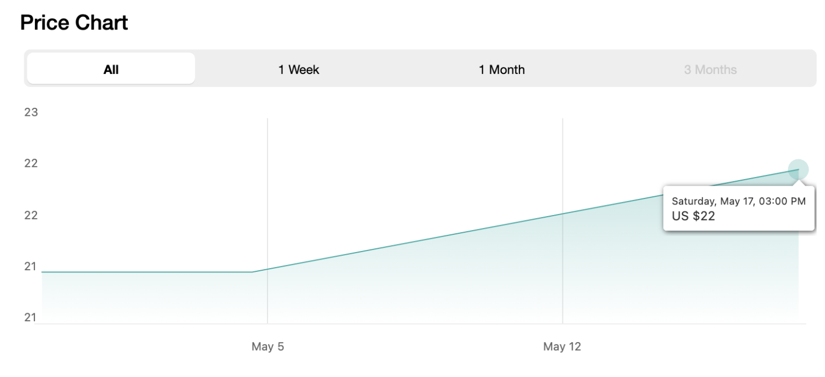Screen dimensions: 825x377
Task: Click the "May 12" x-axis label
Action: tap(562, 346)
